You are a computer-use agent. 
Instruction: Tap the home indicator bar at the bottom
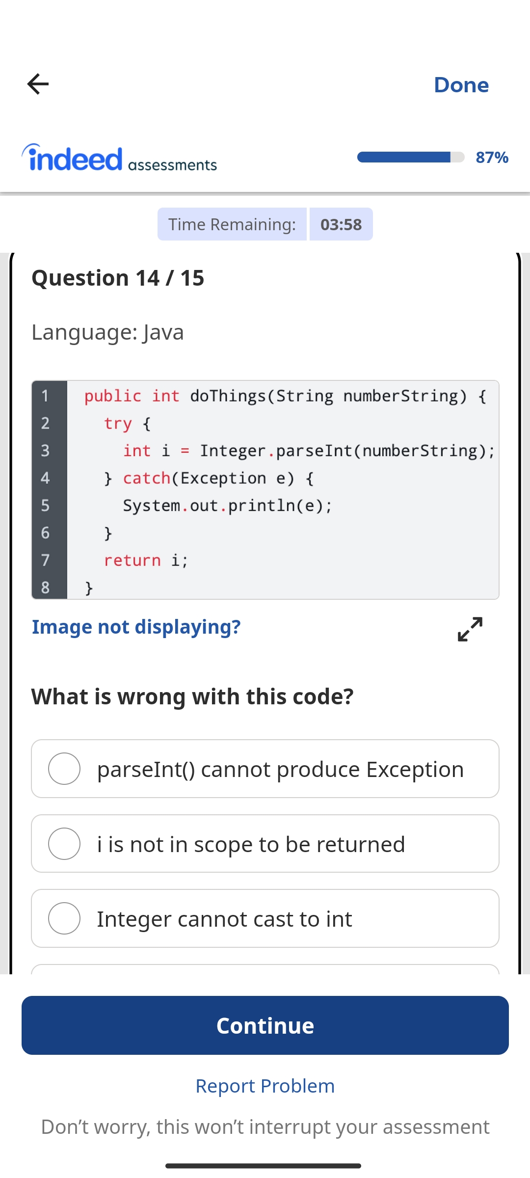(x=264, y=1166)
